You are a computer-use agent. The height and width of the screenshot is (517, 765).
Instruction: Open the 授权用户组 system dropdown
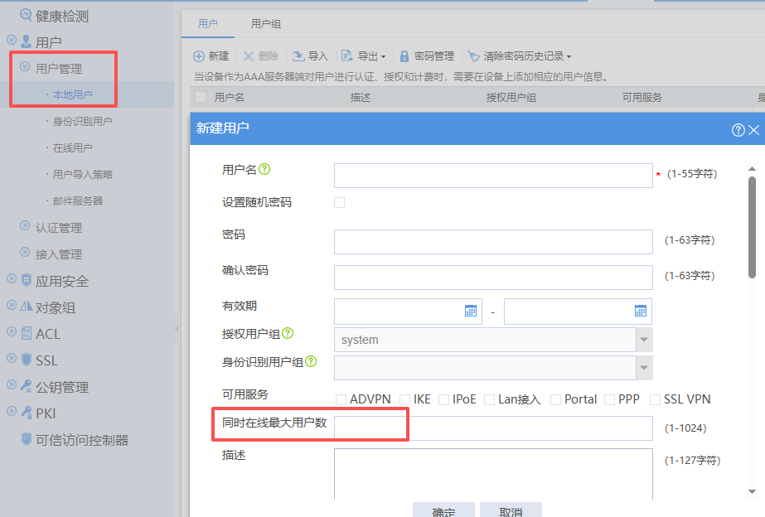644,340
